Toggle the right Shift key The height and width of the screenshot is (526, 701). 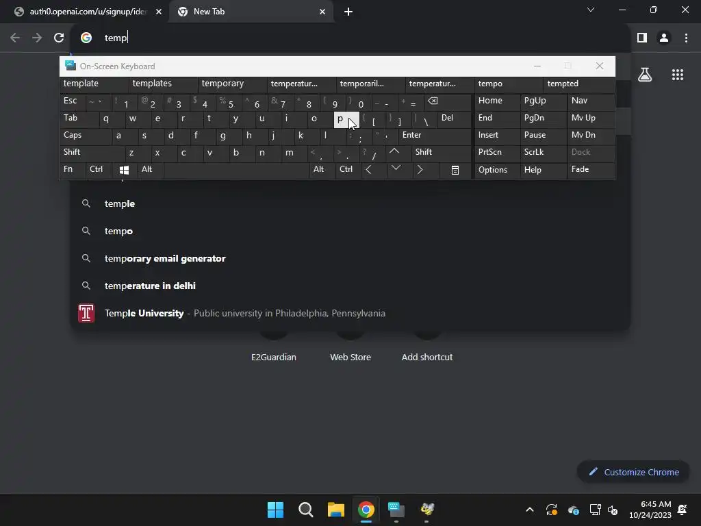pos(442,153)
